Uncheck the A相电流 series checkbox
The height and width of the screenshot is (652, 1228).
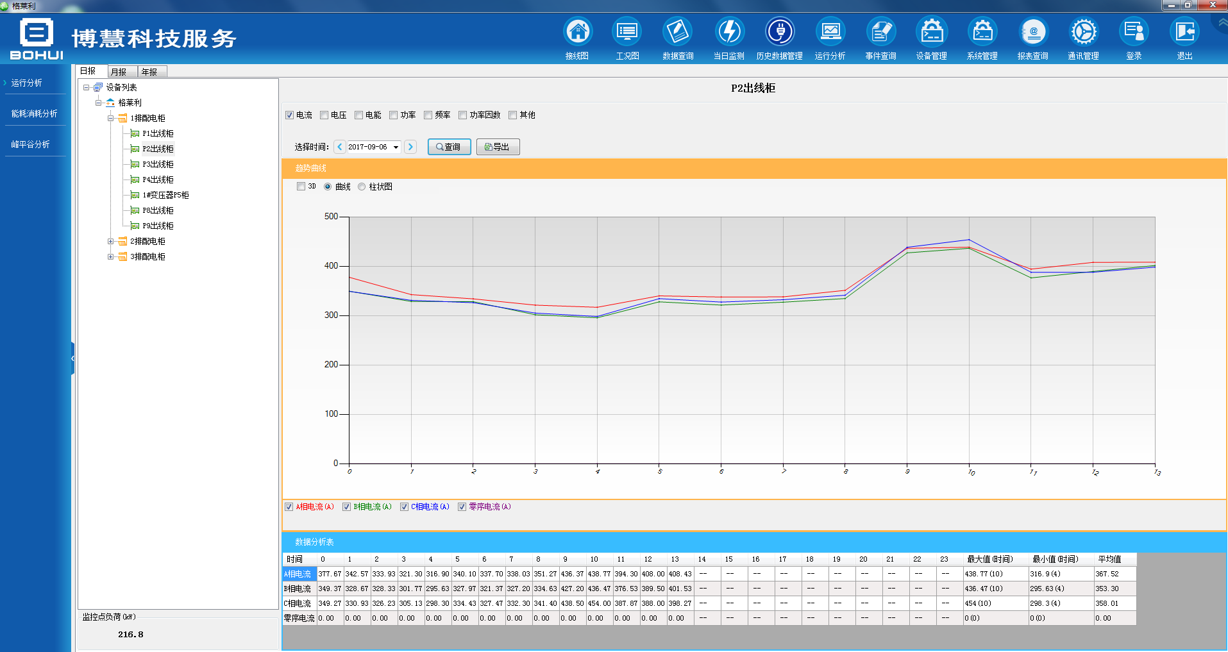tap(289, 507)
